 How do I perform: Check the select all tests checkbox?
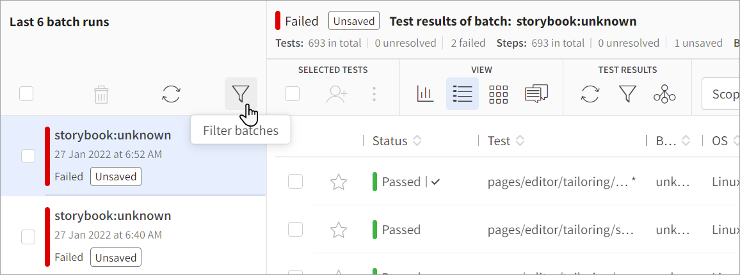(292, 94)
